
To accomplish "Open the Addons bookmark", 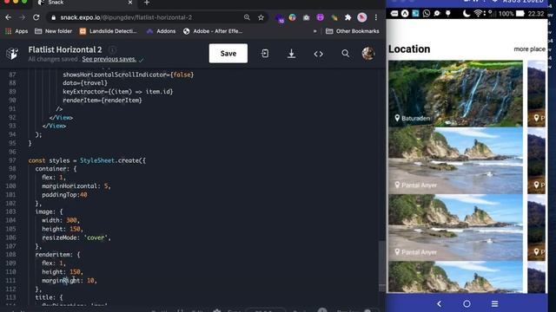I will (x=161, y=31).
